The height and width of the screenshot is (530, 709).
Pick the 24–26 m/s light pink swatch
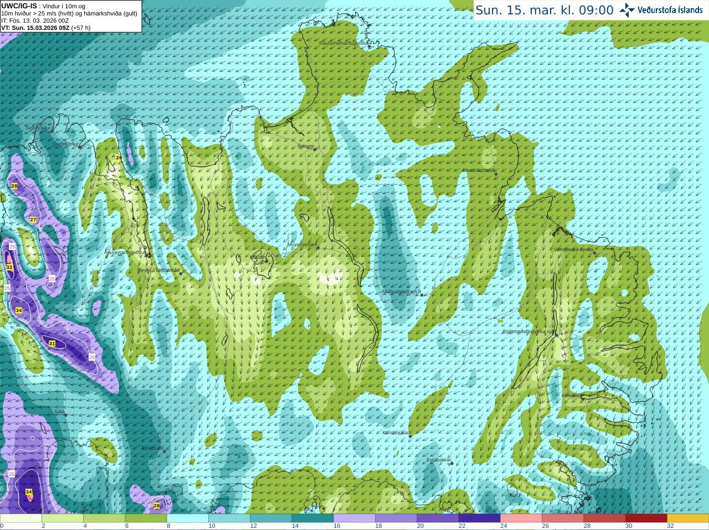521,518
